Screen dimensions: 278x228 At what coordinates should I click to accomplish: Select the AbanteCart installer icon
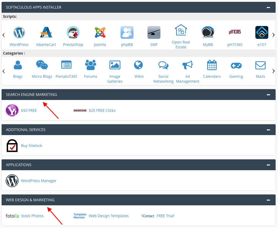pos(46,33)
